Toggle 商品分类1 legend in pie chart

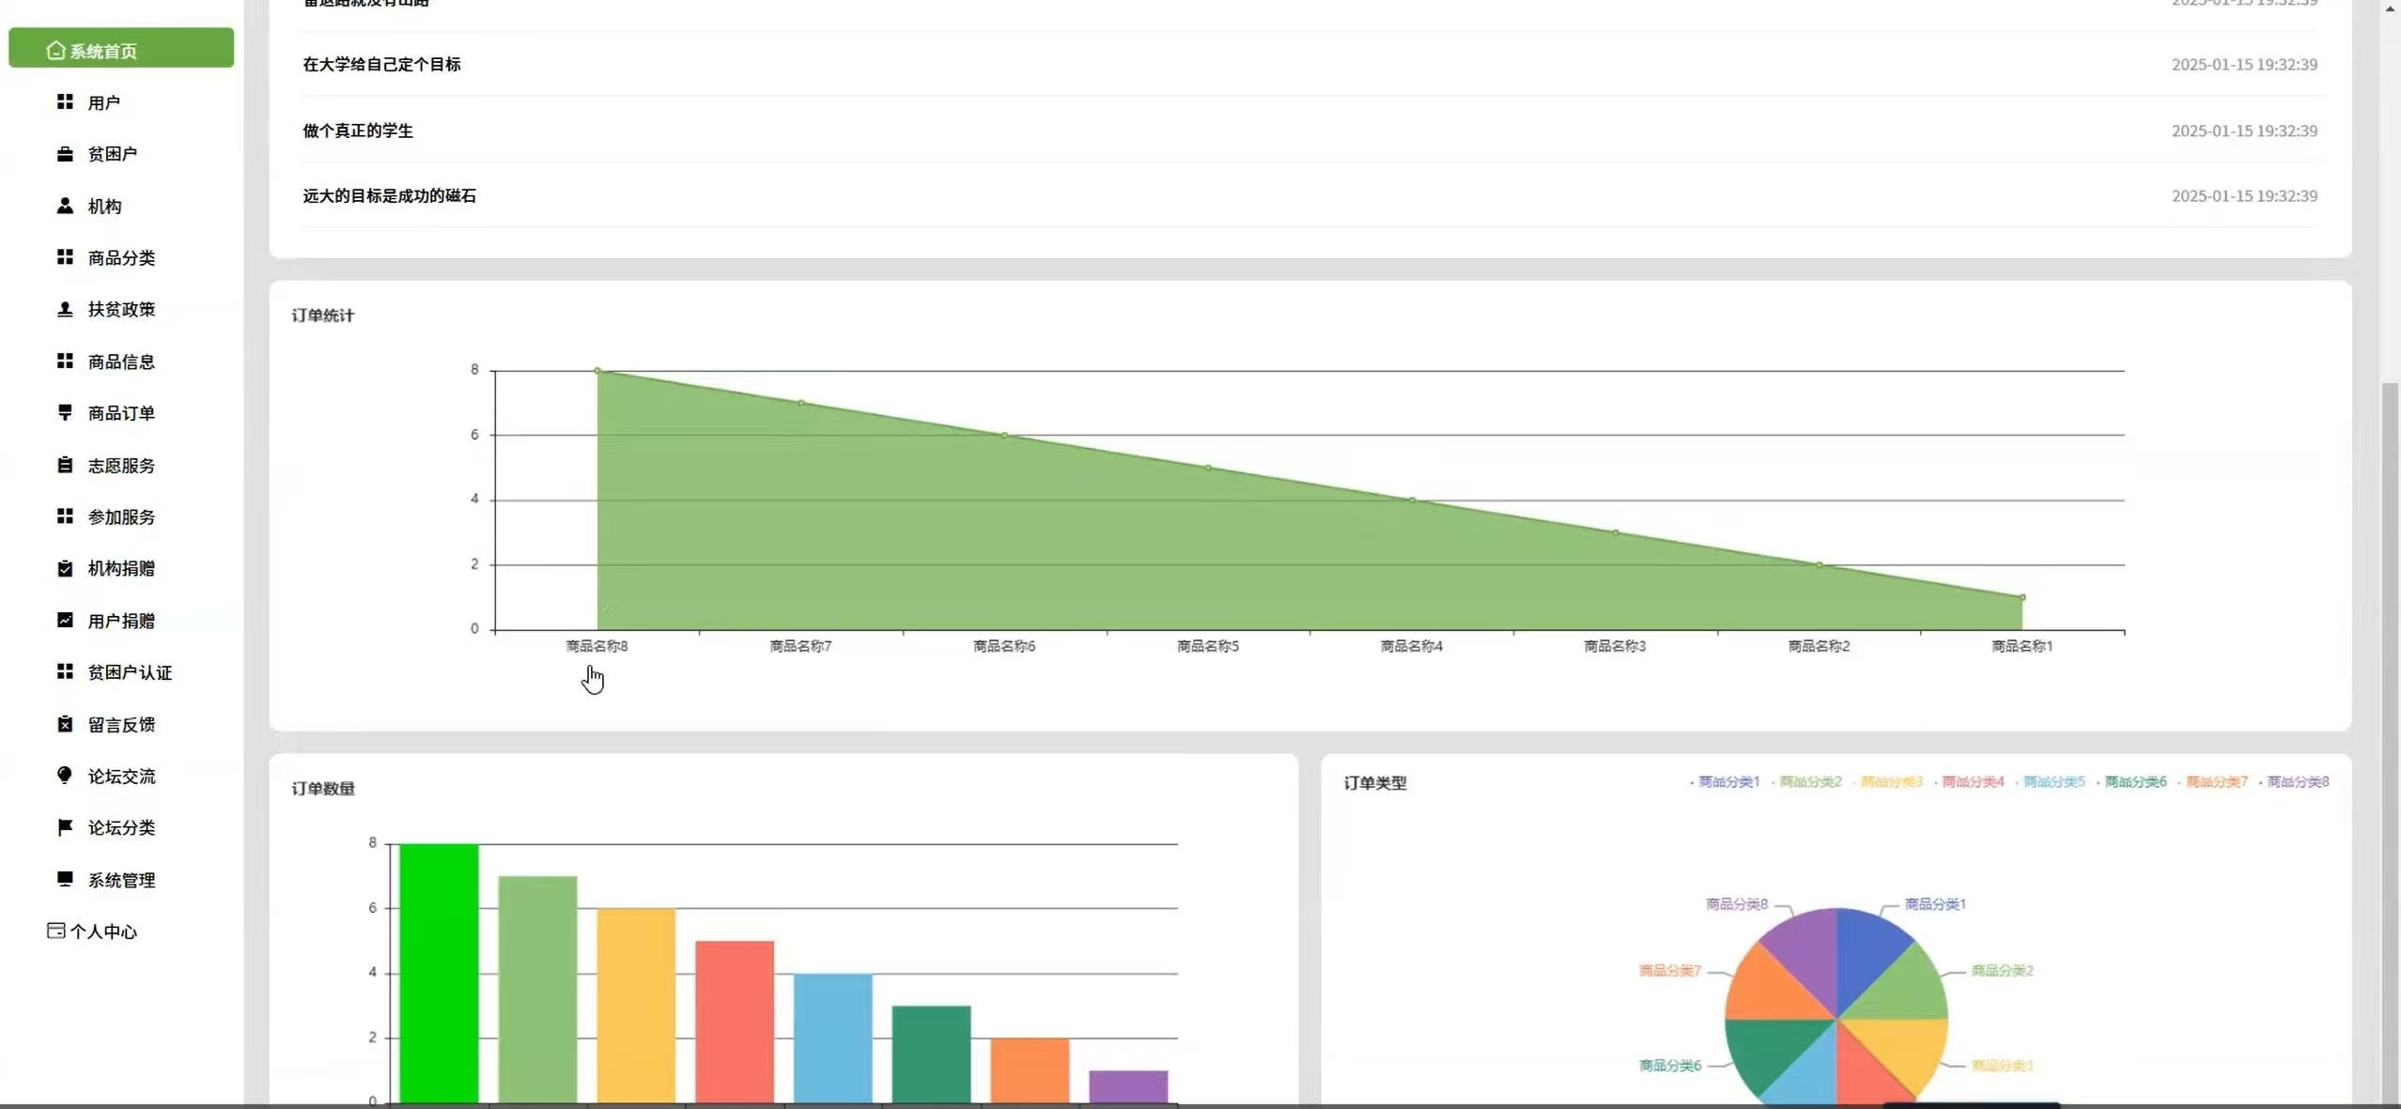(1727, 782)
